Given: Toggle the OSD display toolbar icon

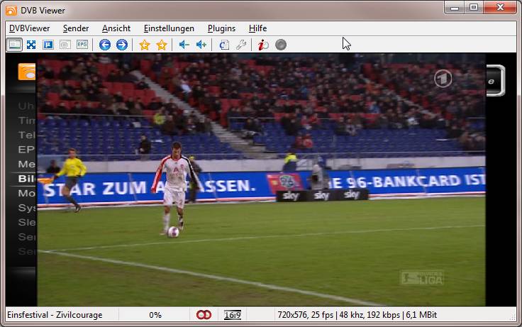Looking at the screenshot, I should 14,45.
